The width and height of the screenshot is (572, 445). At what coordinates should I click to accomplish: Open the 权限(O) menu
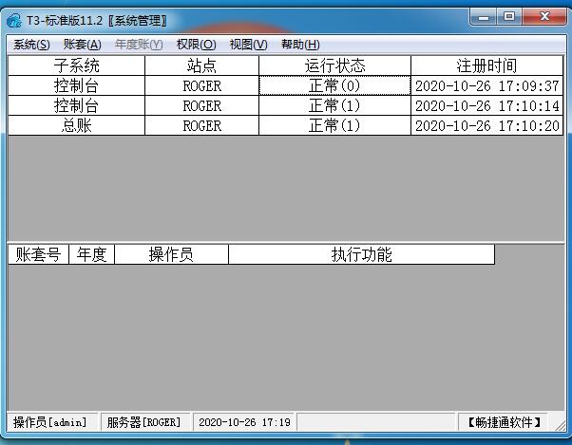click(x=197, y=45)
